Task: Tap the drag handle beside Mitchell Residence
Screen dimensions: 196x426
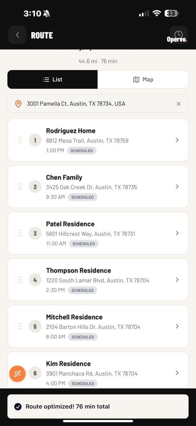Action: 20,326
